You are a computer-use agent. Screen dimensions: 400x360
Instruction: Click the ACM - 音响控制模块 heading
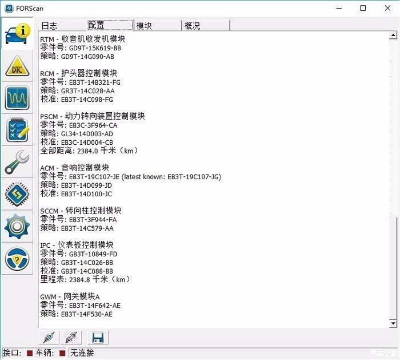[x=74, y=168]
